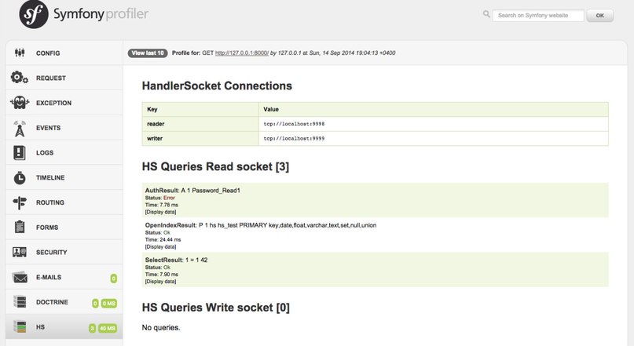Open the Request gears icon

[19, 78]
